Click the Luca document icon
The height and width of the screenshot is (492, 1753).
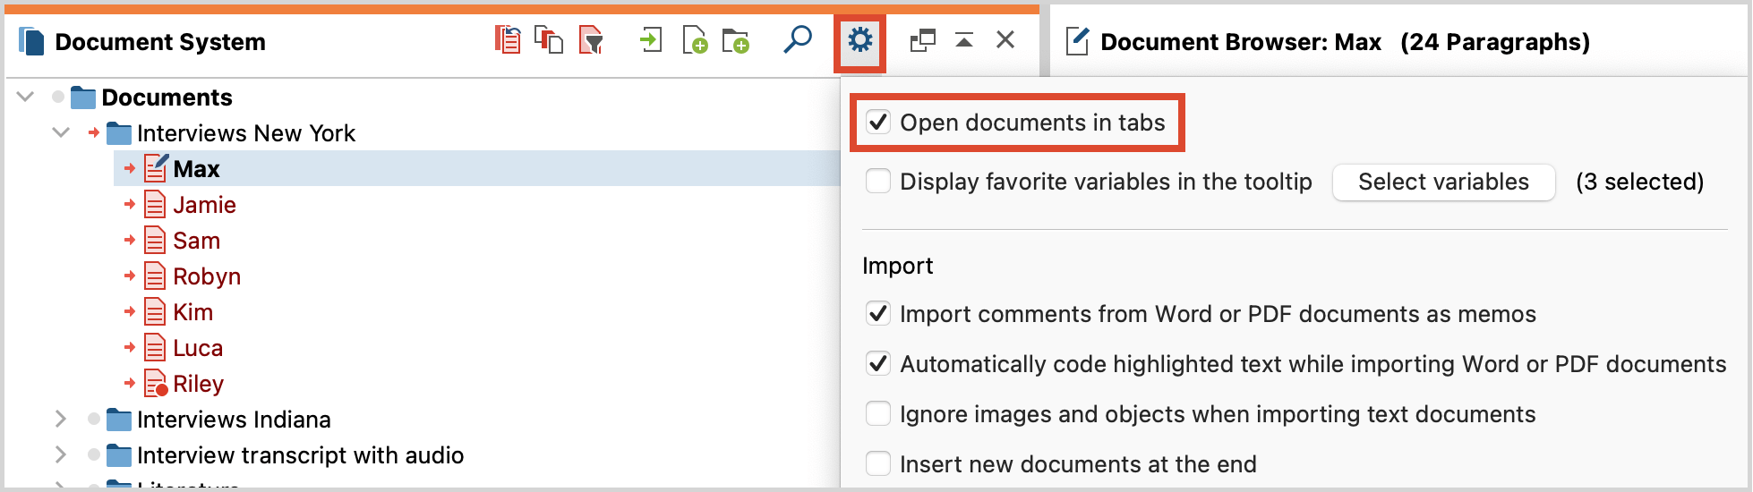tap(155, 348)
